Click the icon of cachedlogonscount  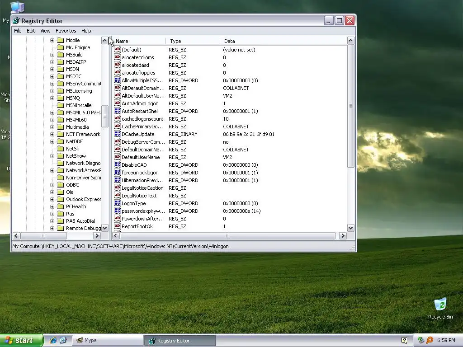(x=118, y=118)
